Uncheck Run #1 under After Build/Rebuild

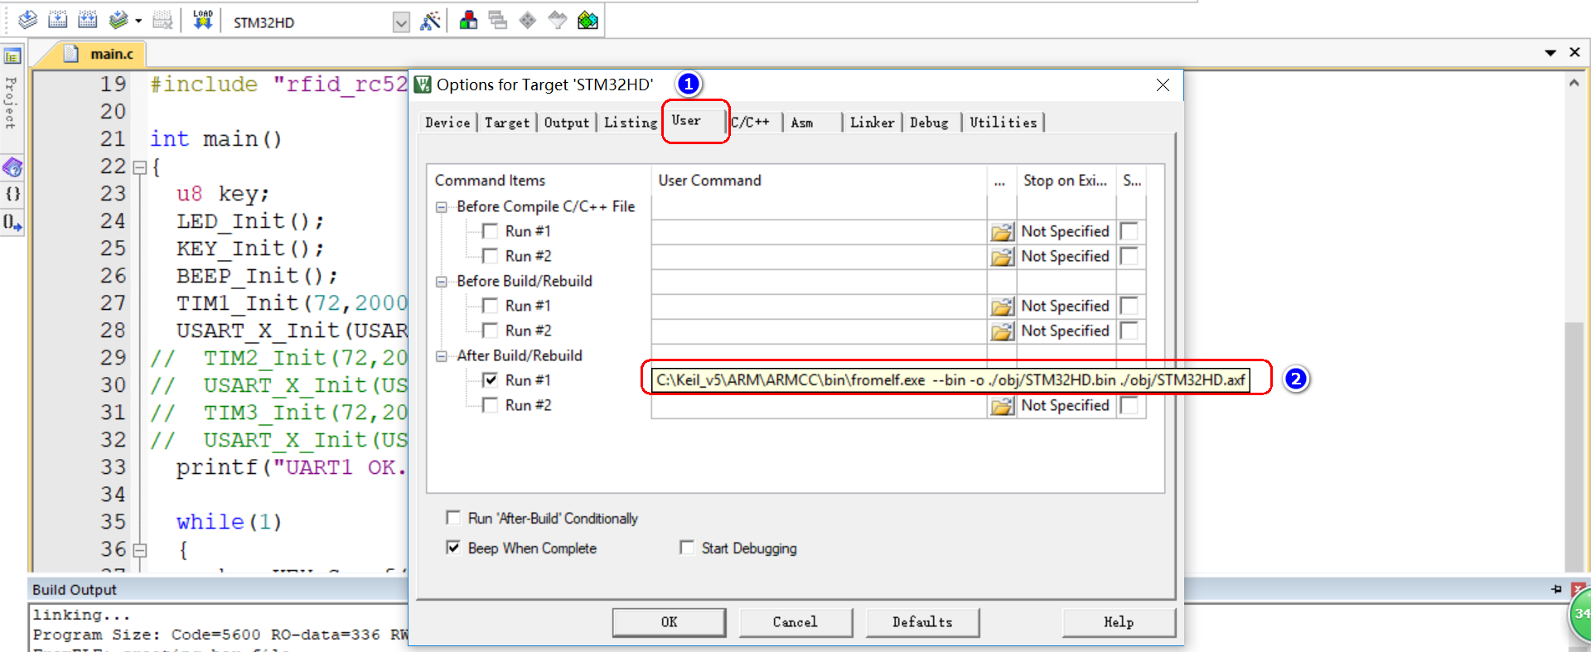click(x=491, y=380)
